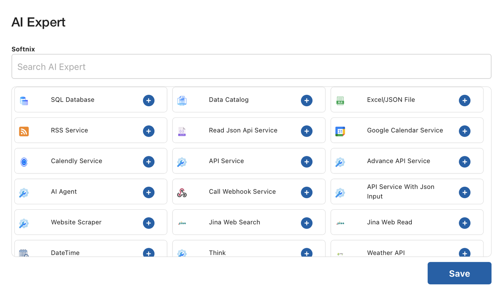This screenshot has width=503, height=307.
Task: Add the Calendly Service expert
Action: pyautogui.click(x=149, y=162)
